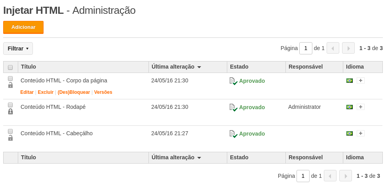386x192 pixels.
Task: Sort by top Última alteração header arrow
Action: click(x=199, y=67)
